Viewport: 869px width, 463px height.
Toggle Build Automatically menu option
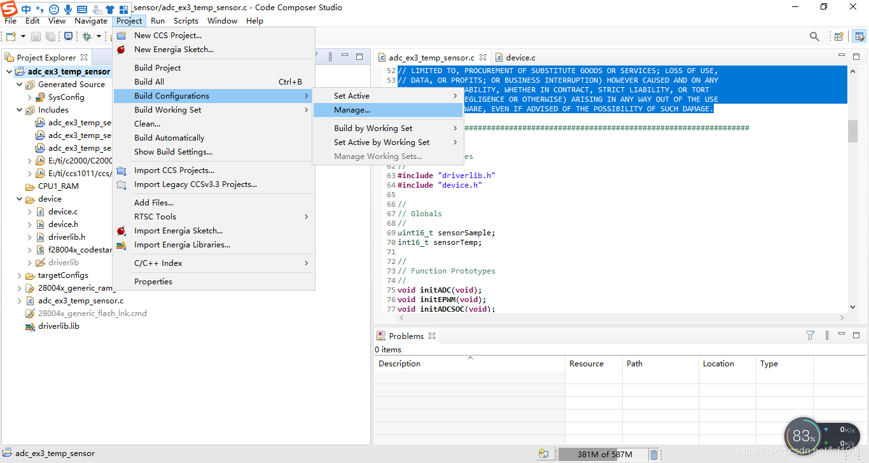pos(213,137)
